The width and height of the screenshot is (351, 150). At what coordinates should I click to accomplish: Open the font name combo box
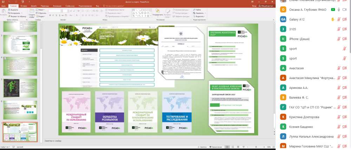pos(55,11)
